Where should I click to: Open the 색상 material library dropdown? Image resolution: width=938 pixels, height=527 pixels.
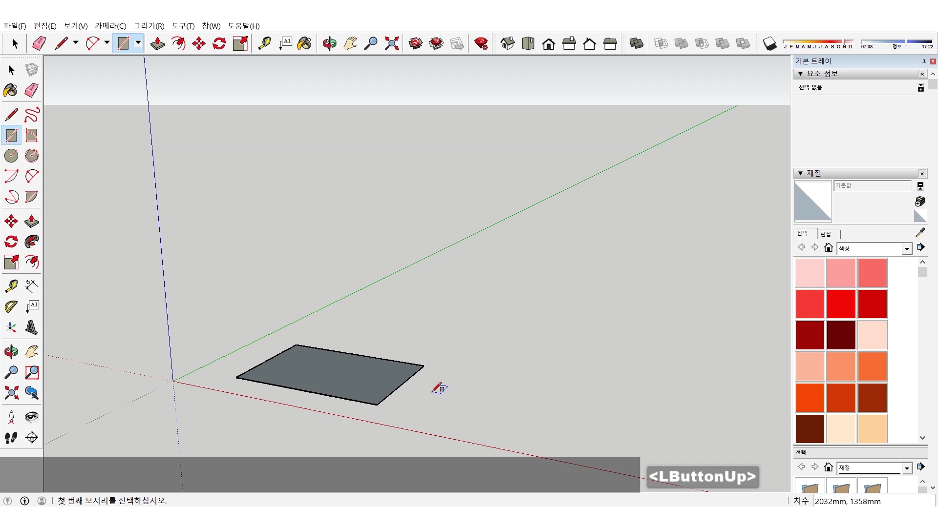tap(907, 249)
